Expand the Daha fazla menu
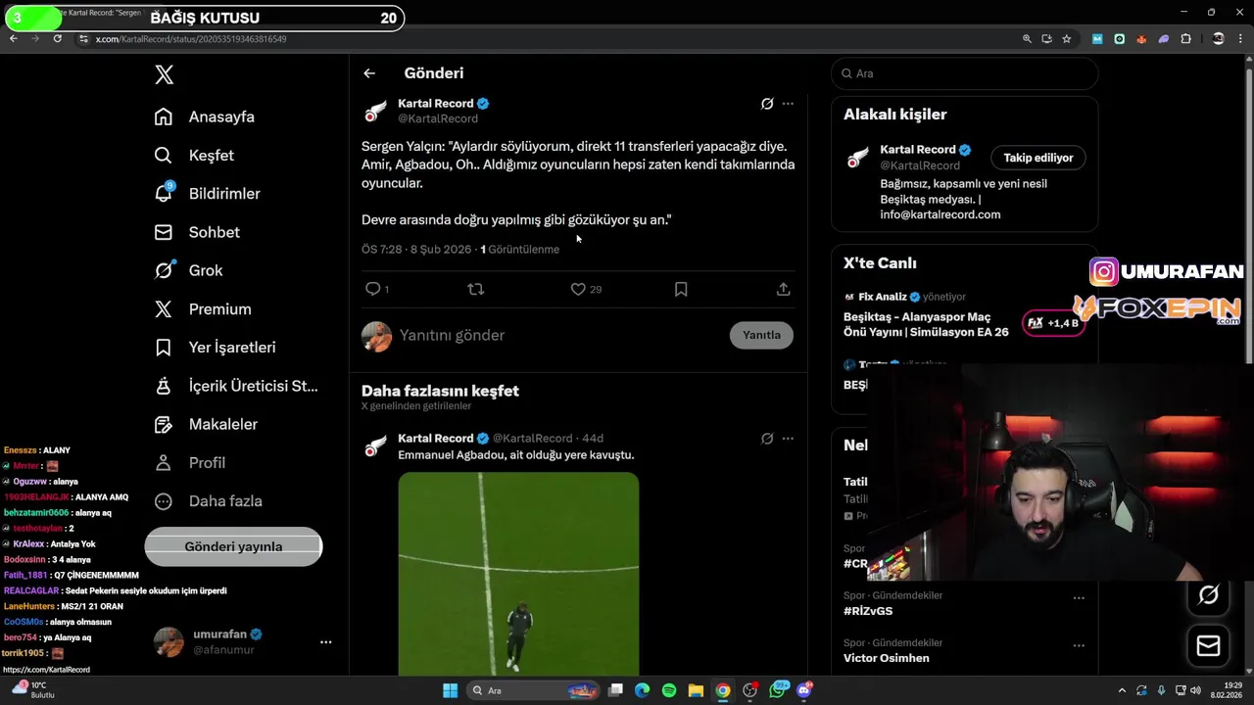Image resolution: width=1254 pixels, height=705 pixels. pos(209,501)
